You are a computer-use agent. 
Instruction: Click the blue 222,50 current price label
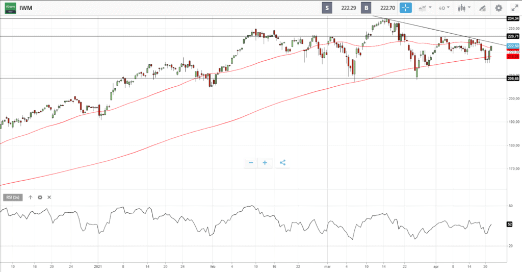click(513, 45)
